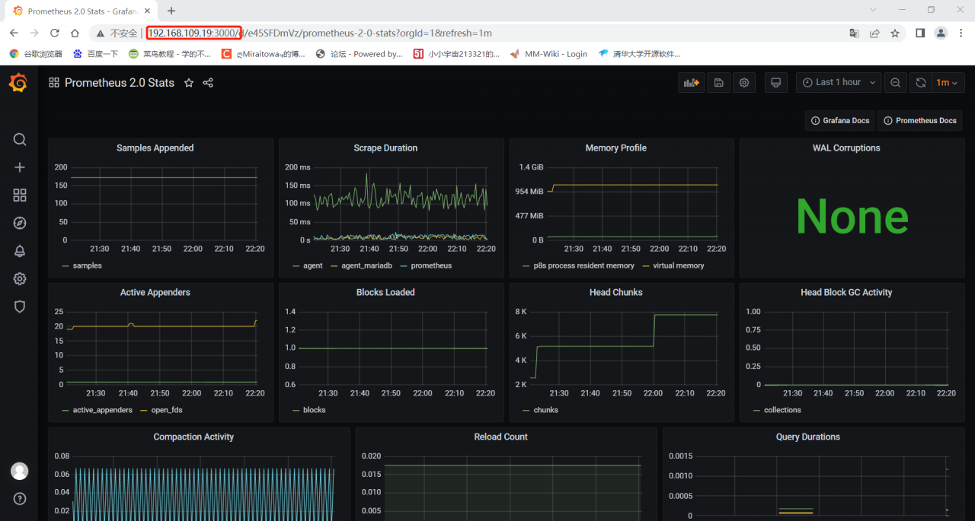Click the Create plus icon in sidebar

(20, 167)
